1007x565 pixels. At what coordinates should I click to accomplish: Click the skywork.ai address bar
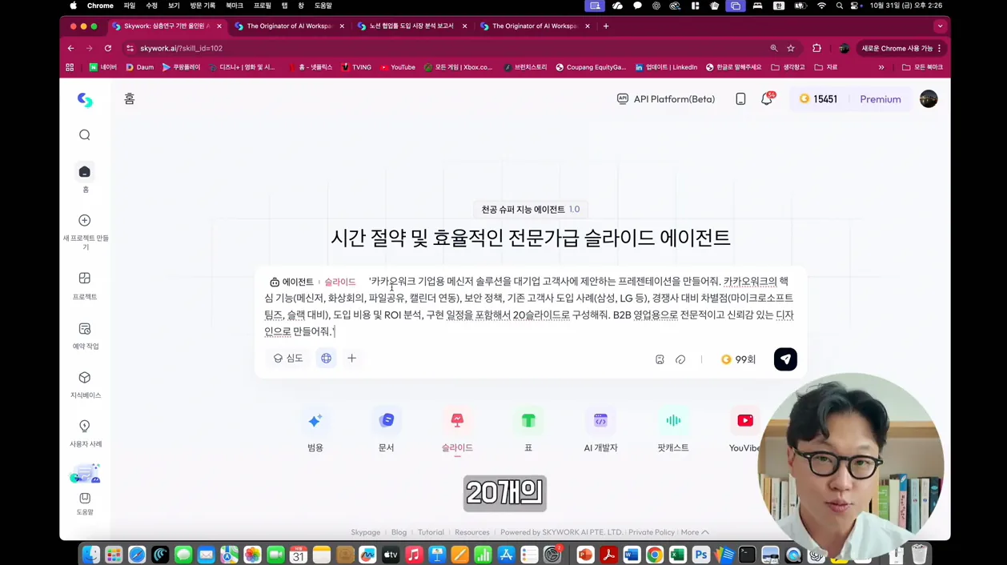pyautogui.click(x=448, y=48)
